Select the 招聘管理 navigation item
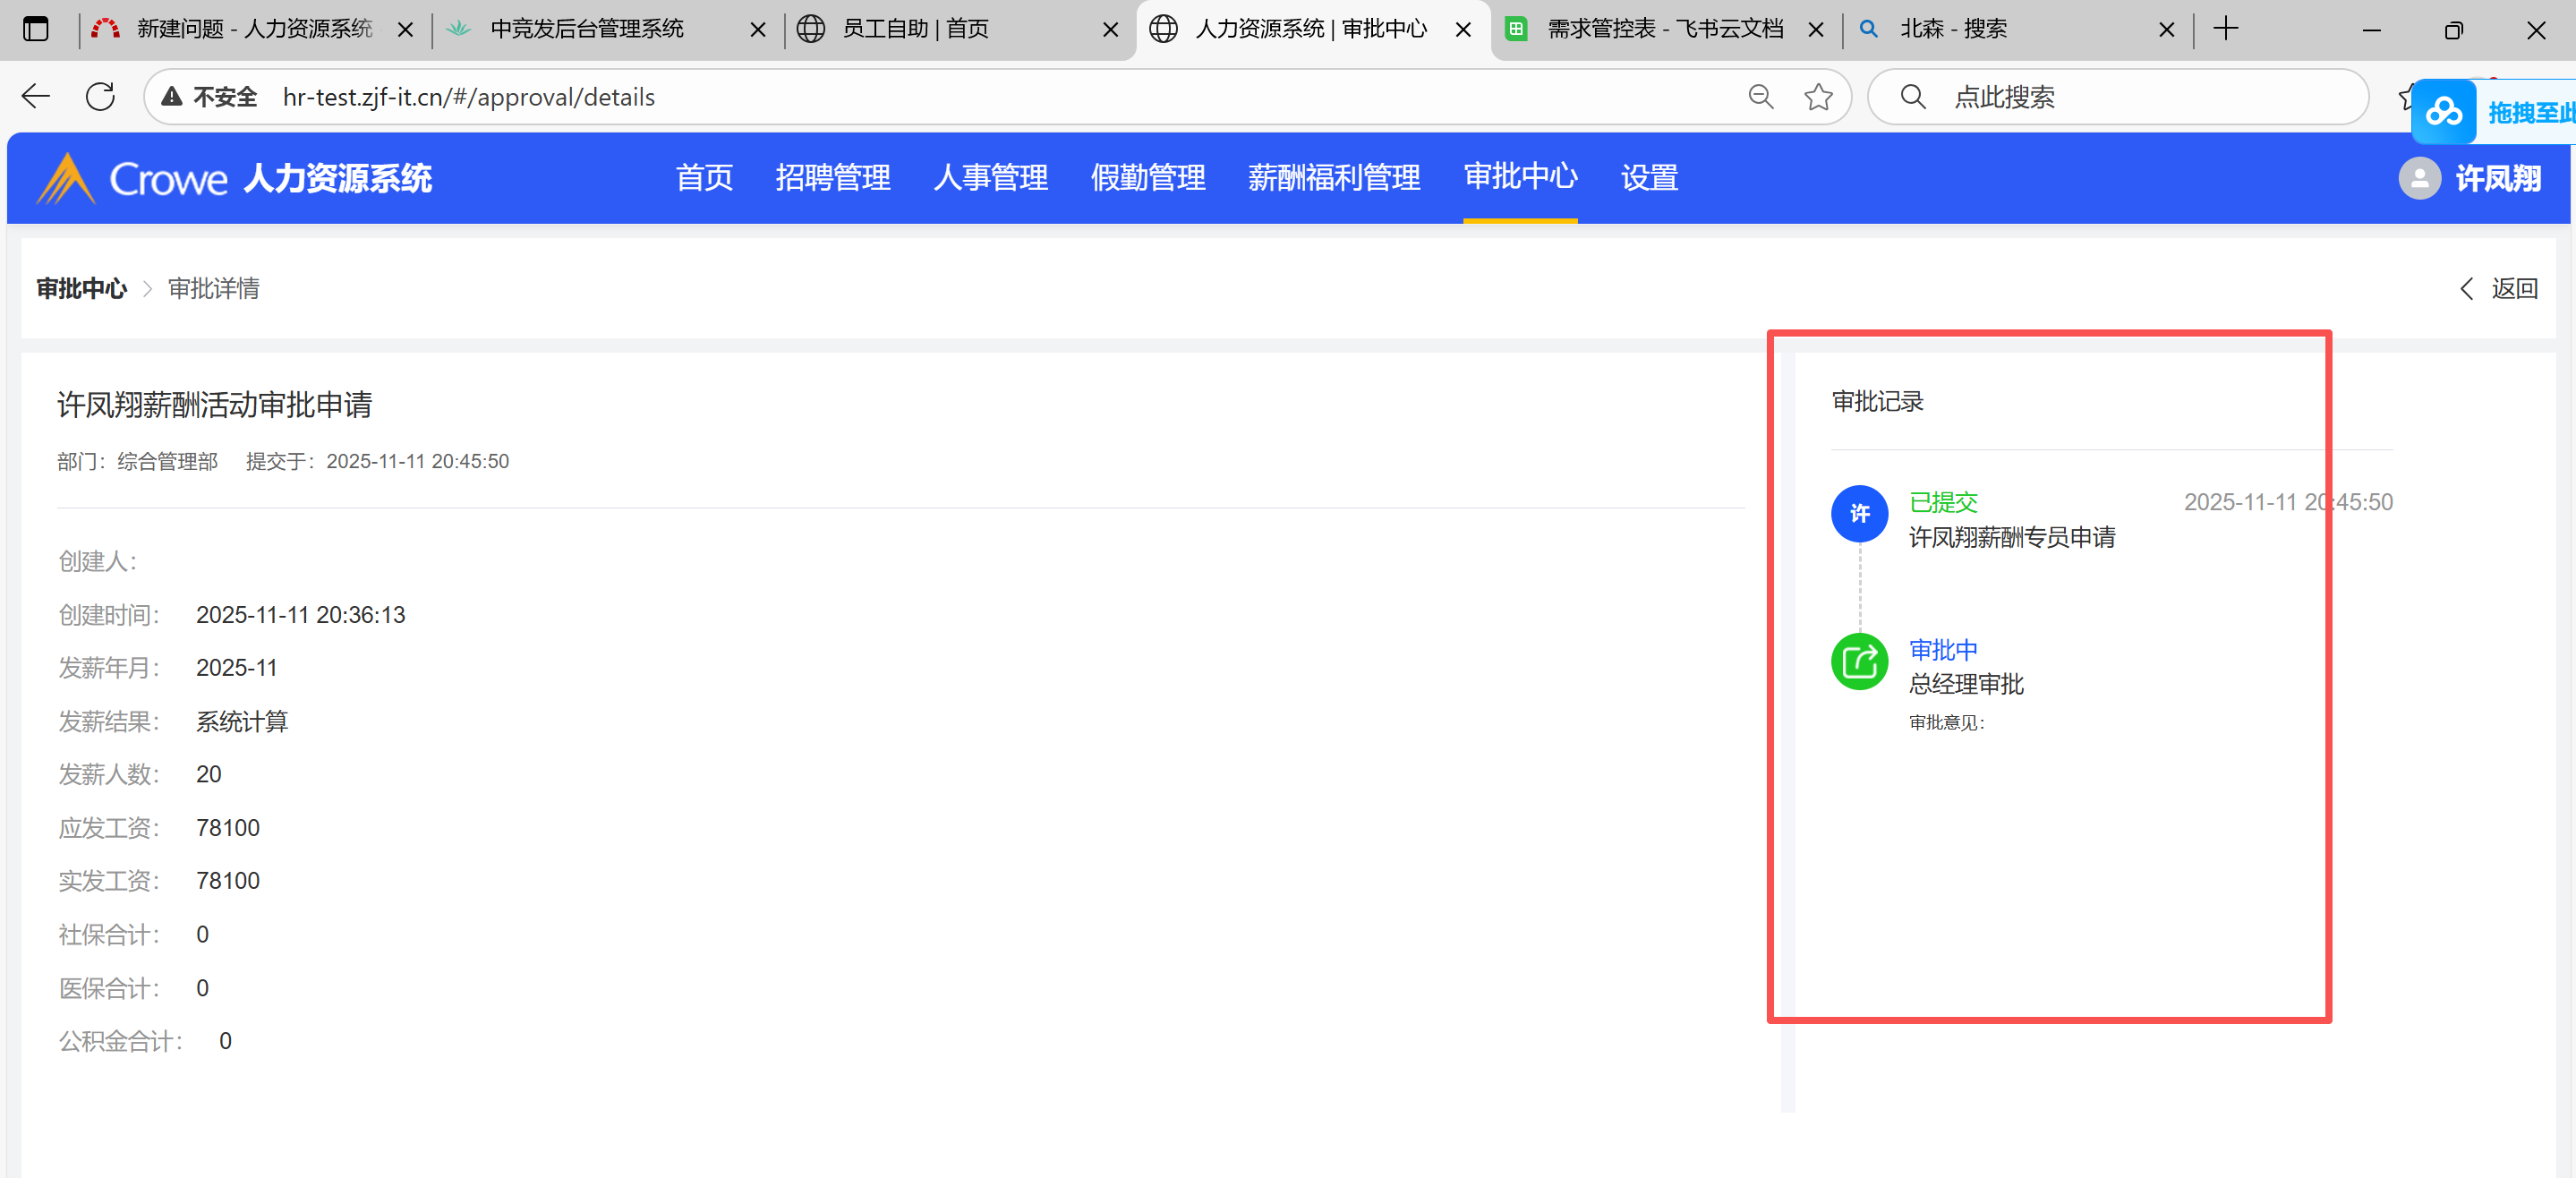The height and width of the screenshot is (1178, 2576). point(832,178)
